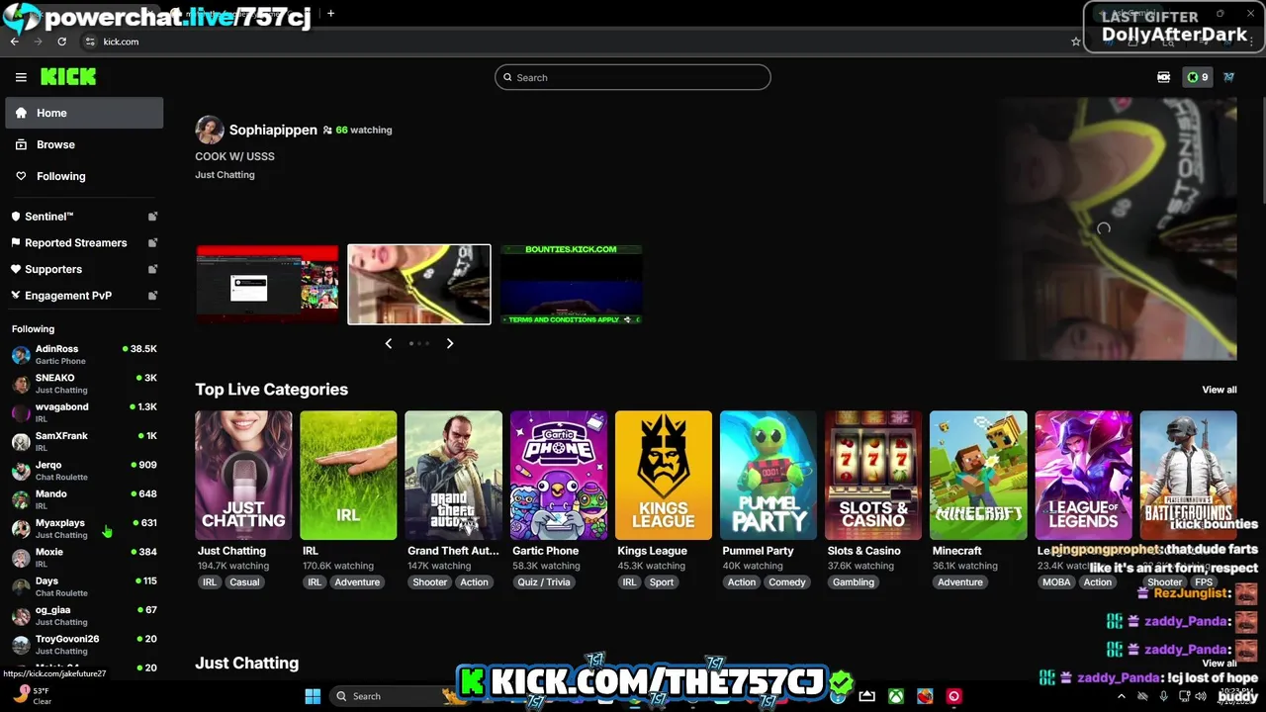Click the browser back arrow
1266x712 pixels.
point(15,42)
